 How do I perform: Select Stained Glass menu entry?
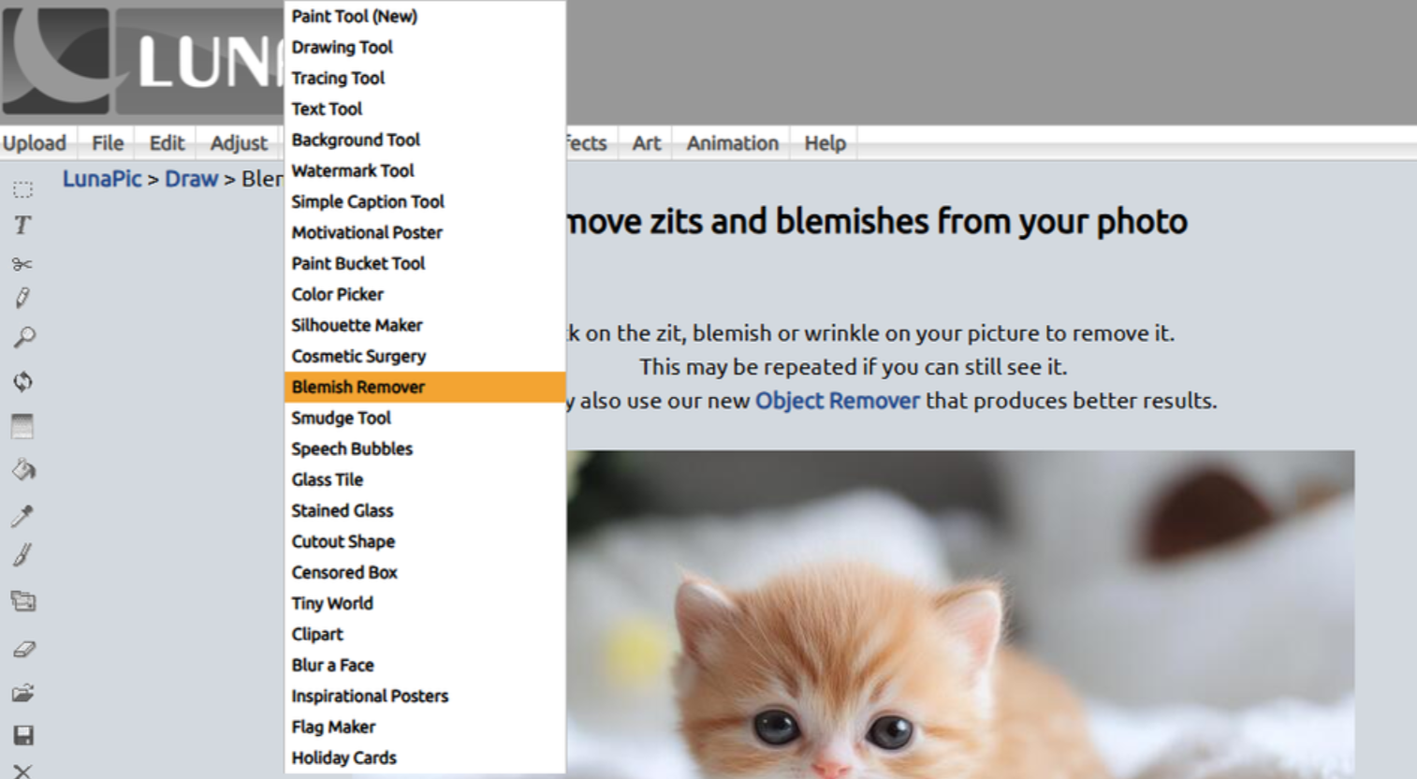pyautogui.click(x=425, y=510)
